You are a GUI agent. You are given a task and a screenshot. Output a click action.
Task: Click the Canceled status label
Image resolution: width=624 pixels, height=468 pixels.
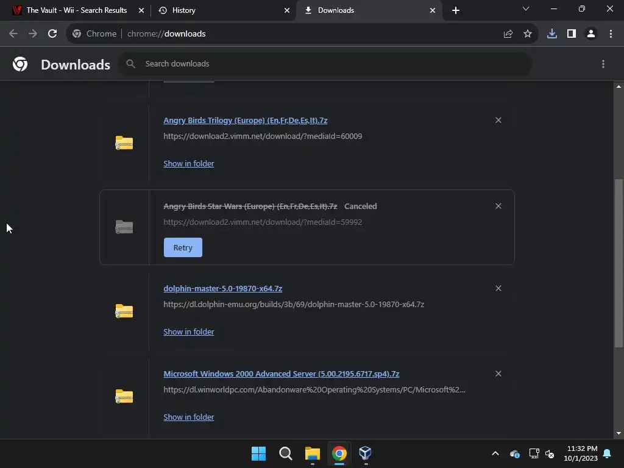tap(361, 206)
